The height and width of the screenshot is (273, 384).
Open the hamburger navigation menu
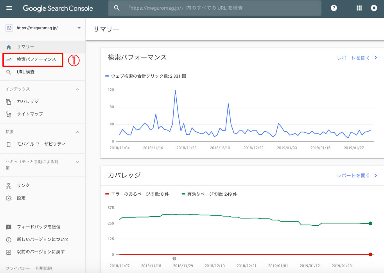pyautogui.click(x=9, y=8)
